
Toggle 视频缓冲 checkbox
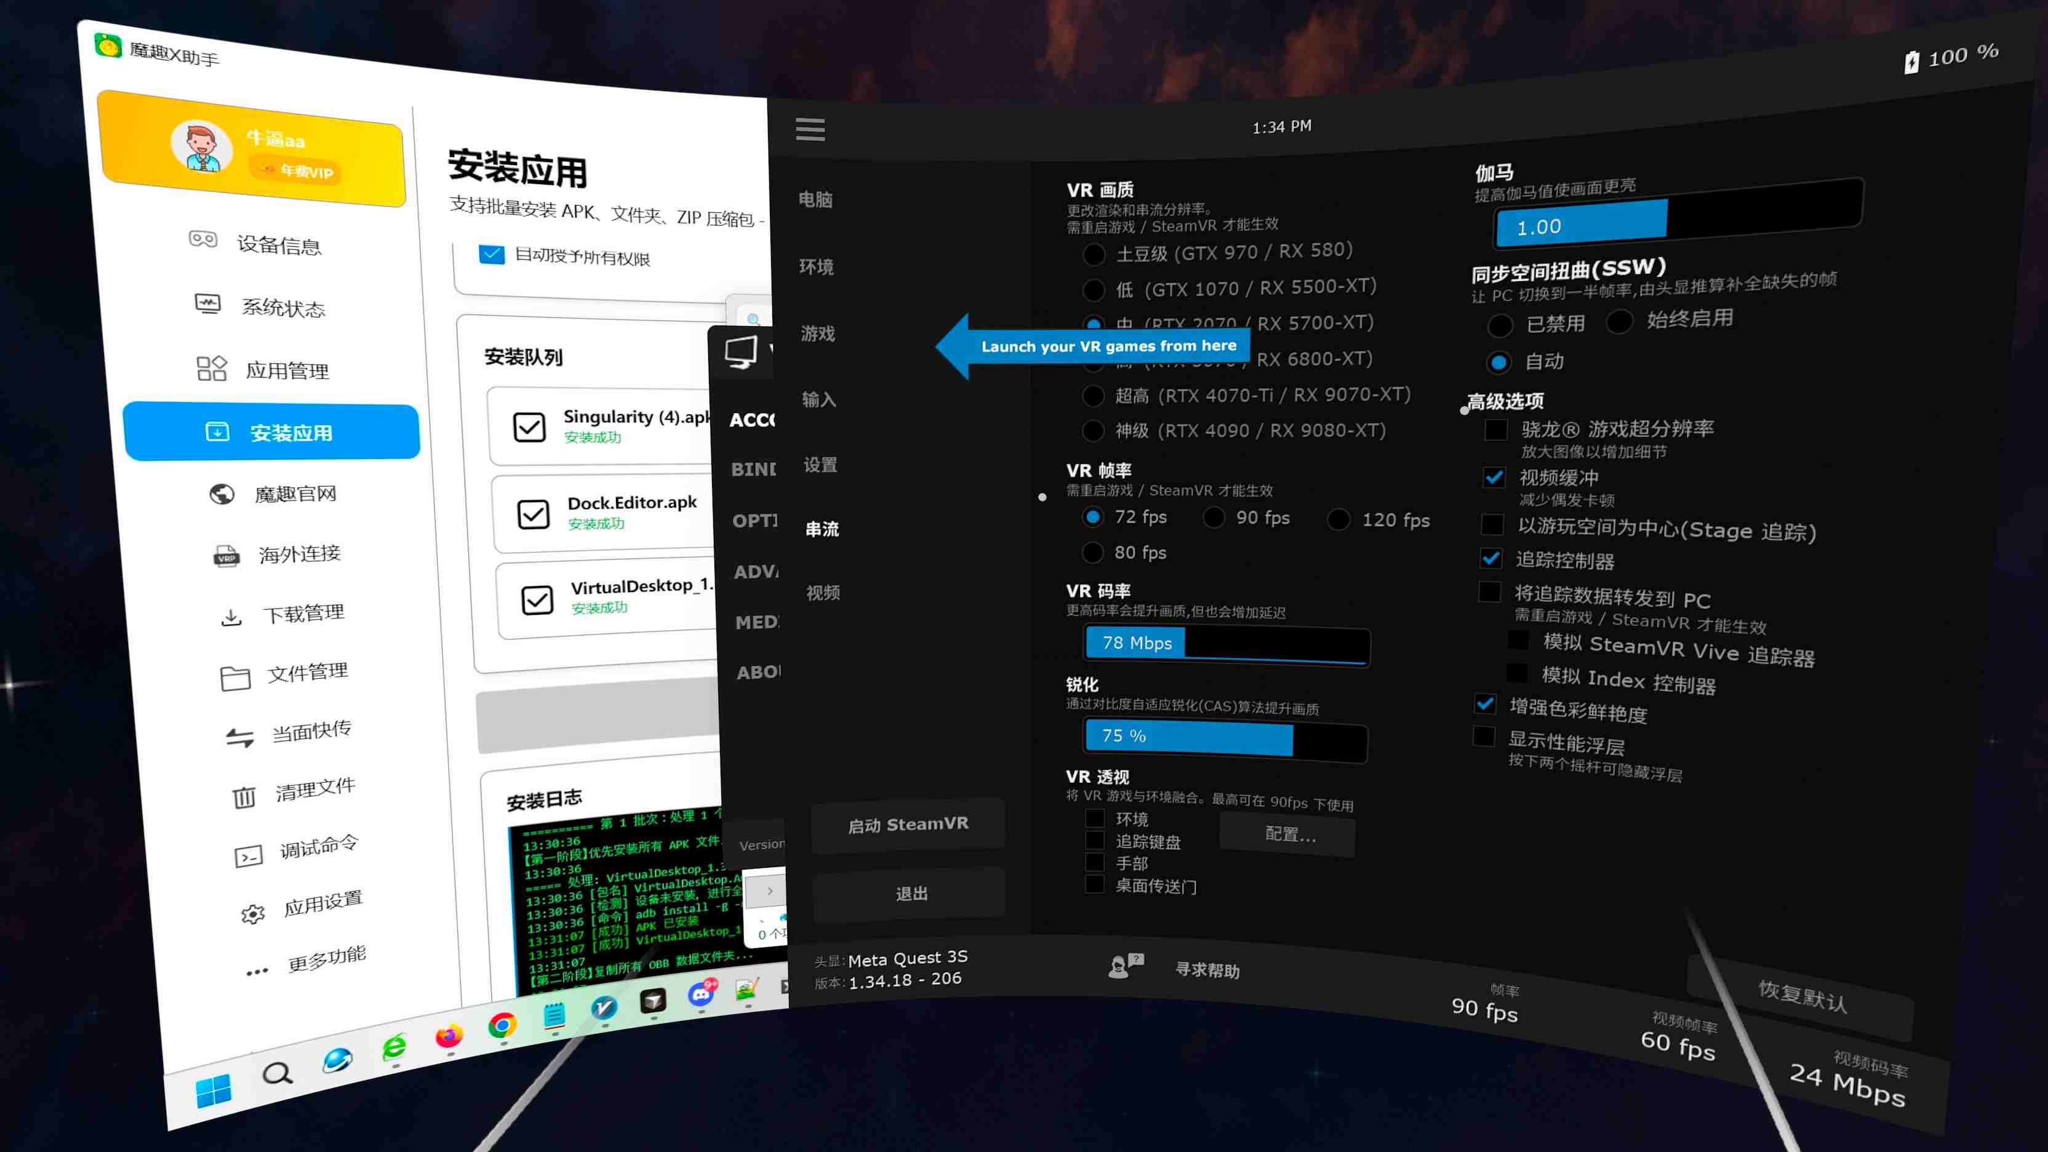(x=1494, y=477)
